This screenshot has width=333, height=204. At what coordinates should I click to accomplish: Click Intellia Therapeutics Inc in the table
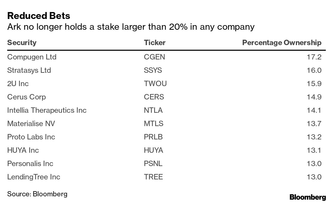(47, 110)
